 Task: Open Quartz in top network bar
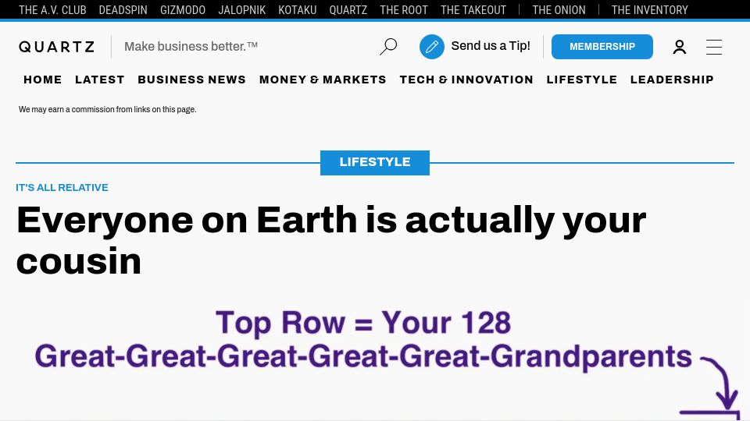point(348,10)
